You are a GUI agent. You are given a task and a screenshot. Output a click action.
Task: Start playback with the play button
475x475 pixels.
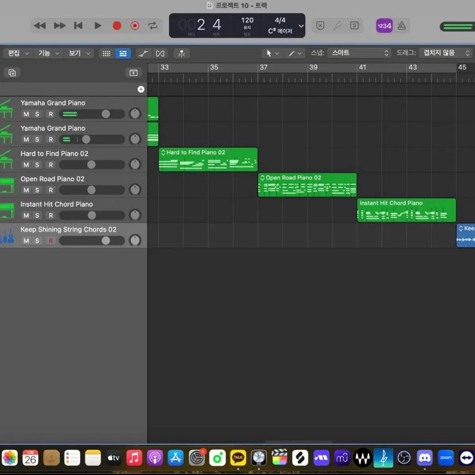point(97,26)
